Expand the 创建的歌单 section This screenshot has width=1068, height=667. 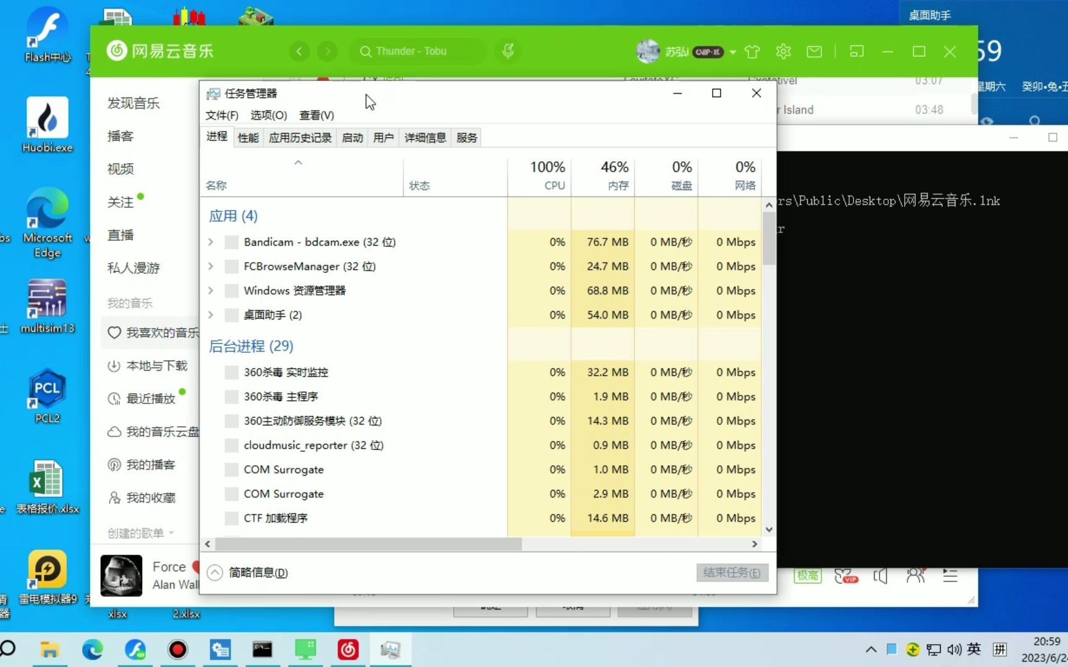tap(141, 533)
